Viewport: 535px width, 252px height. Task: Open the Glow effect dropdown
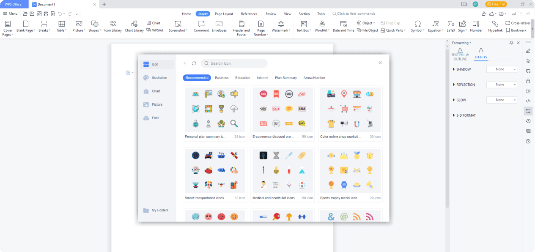[x=502, y=100]
